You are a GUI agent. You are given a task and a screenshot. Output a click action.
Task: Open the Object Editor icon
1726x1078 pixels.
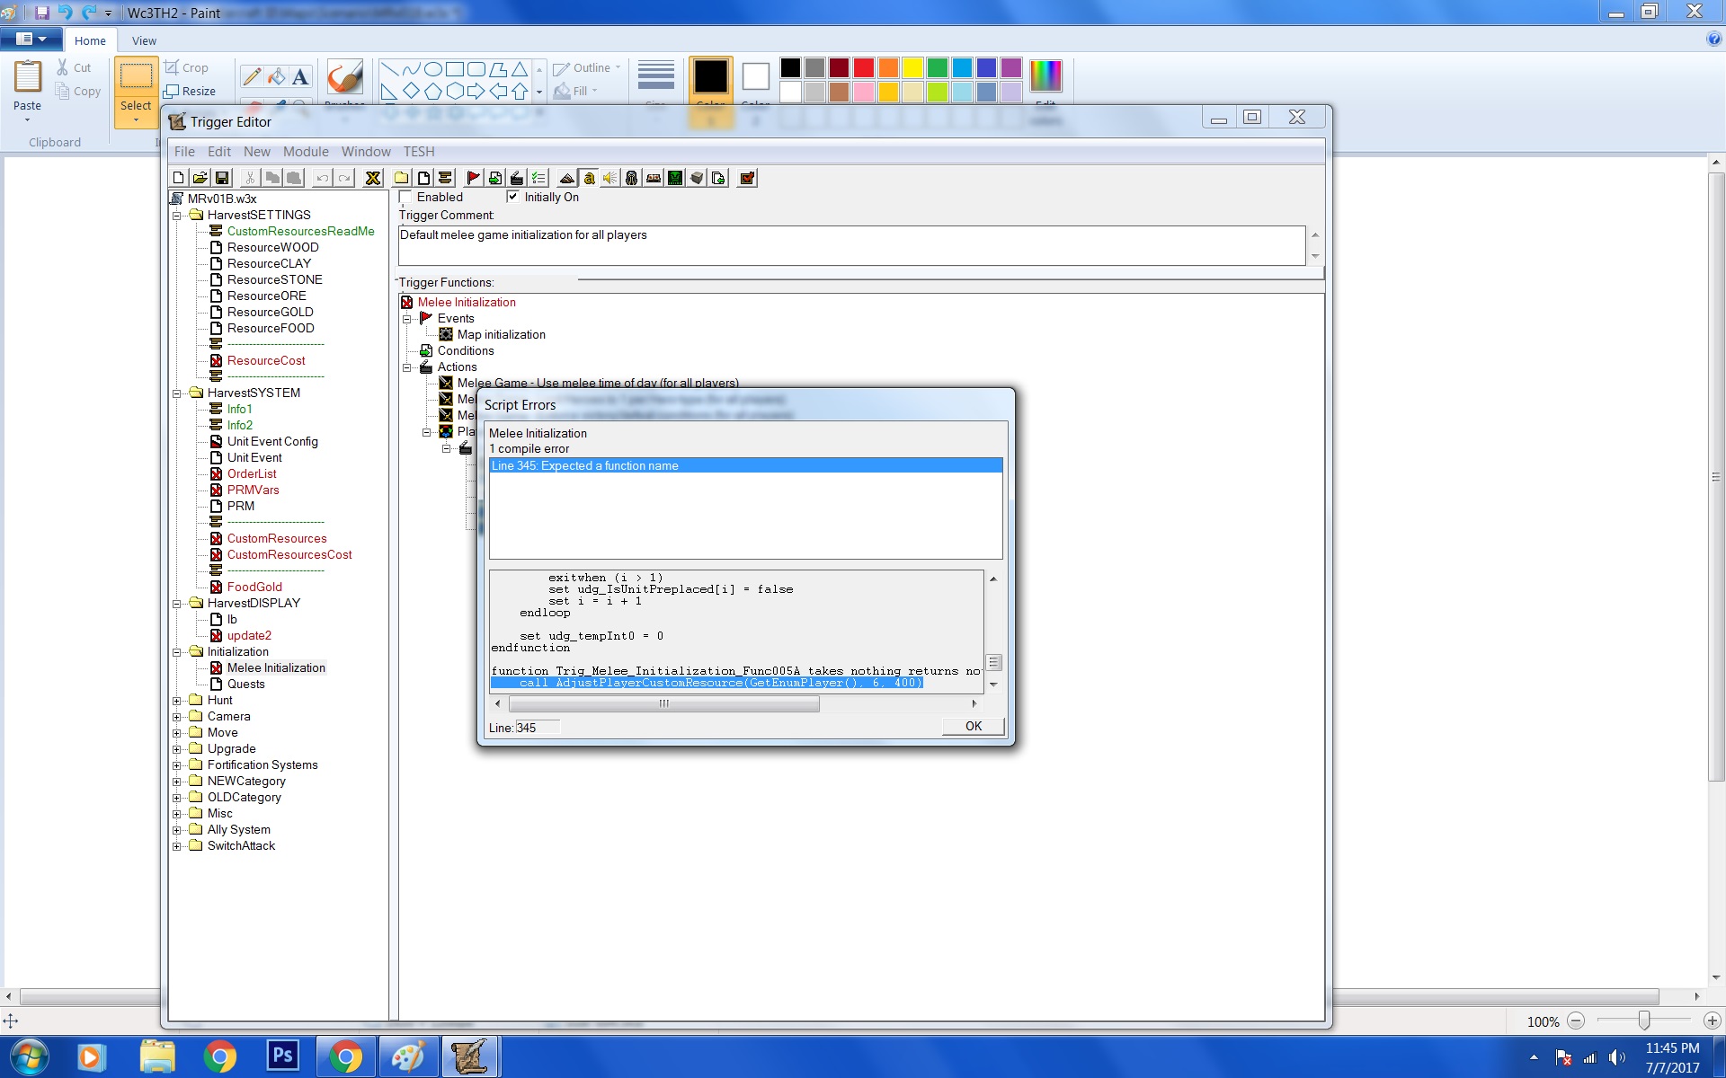pyautogui.click(x=632, y=178)
